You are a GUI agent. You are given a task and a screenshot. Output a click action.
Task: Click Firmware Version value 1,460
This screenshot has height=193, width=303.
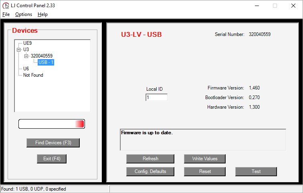click(x=254, y=88)
